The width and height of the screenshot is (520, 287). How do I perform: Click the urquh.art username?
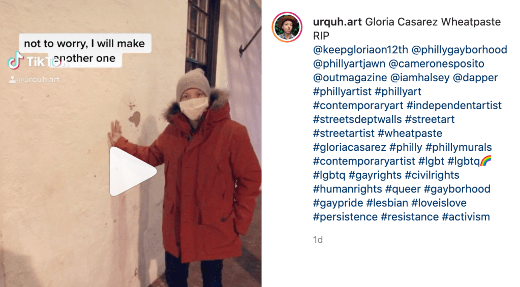tap(337, 22)
